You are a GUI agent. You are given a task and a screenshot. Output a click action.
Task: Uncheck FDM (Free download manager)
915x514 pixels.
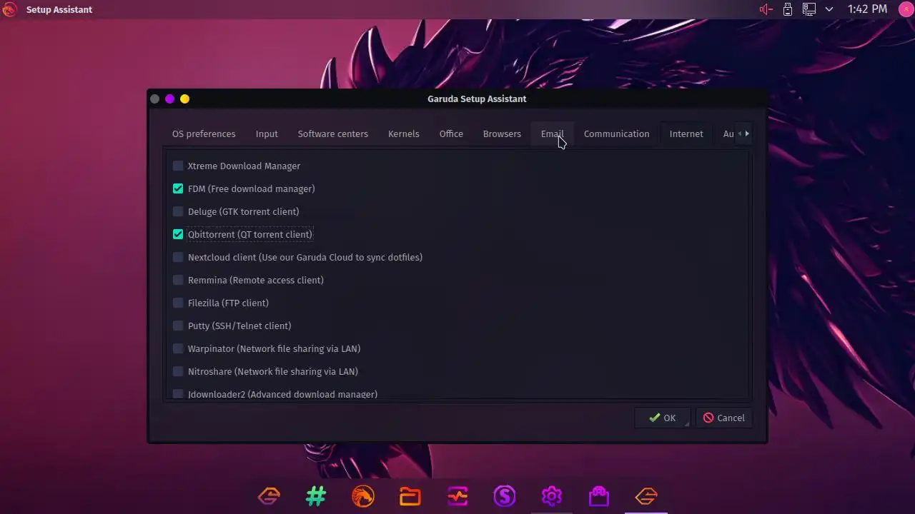tap(178, 188)
